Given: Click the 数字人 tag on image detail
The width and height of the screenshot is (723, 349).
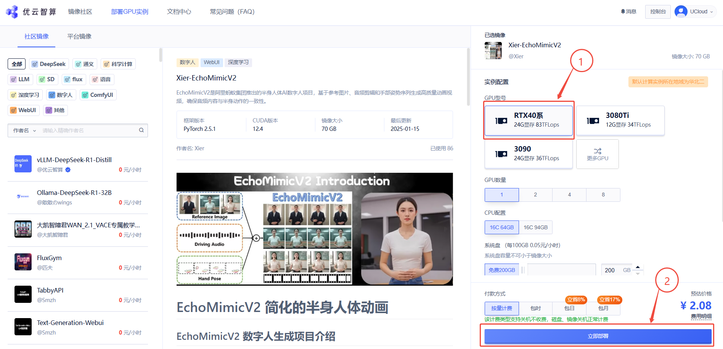Looking at the screenshot, I should tap(187, 63).
